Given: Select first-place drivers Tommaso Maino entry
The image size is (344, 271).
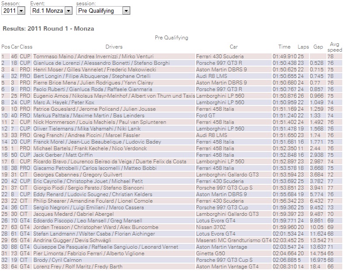Looking at the screenshot, I should click(93, 56).
